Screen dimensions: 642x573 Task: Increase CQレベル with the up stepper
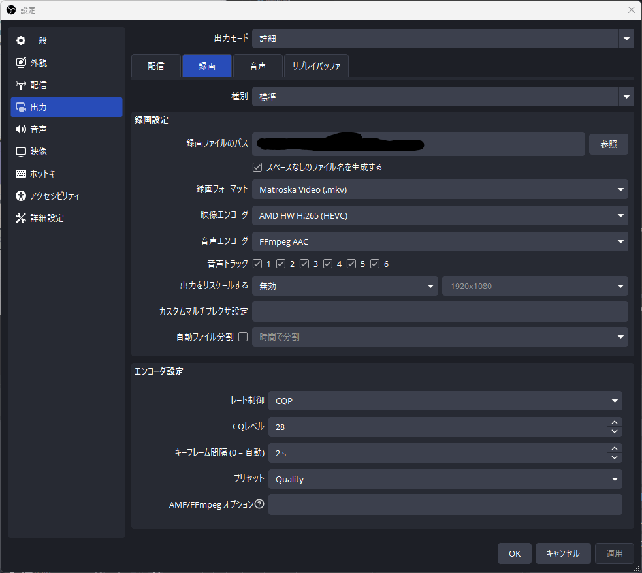(x=615, y=422)
